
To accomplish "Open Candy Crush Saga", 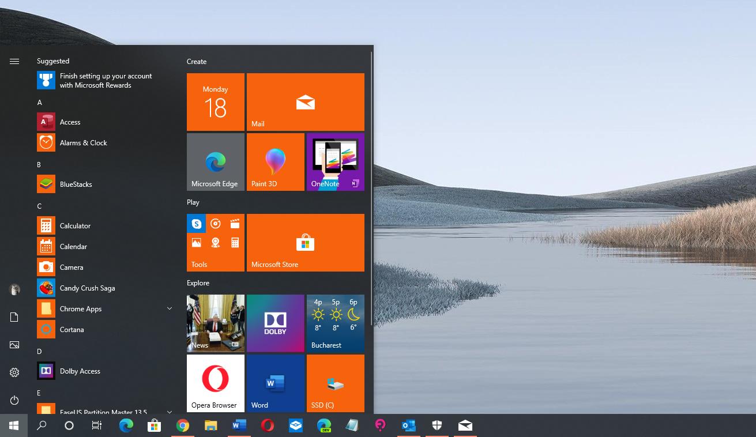I will click(104, 288).
